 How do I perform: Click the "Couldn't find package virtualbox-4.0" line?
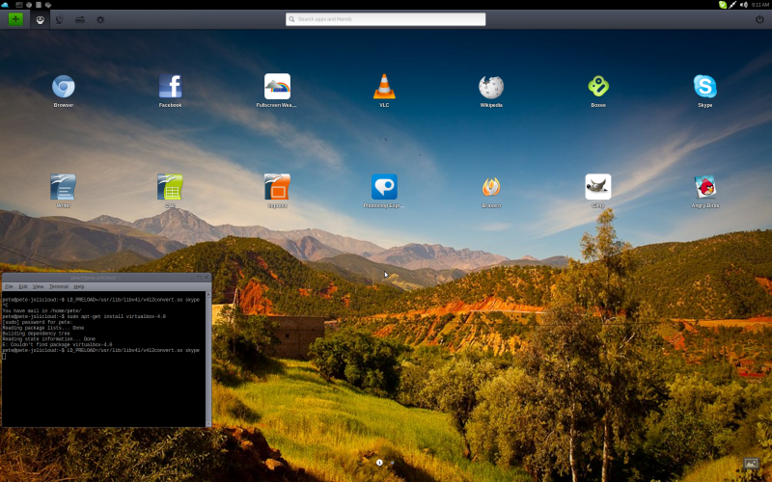(x=57, y=344)
